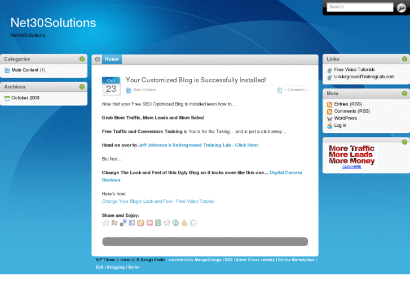This screenshot has height=307, width=410.
Task: Open Comments (RSS) feed
Action: 352,111
